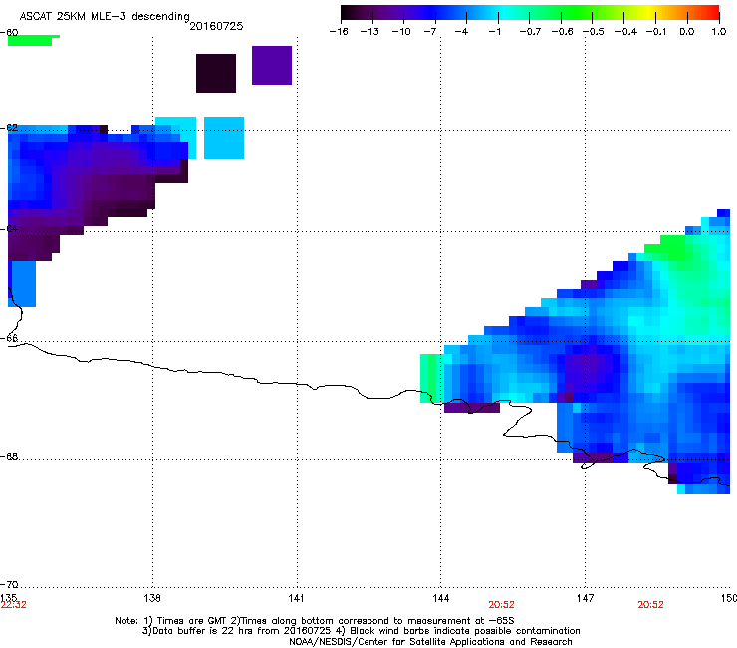Click the green bar beside the -60 label

pyautogui.click(x=32, y=41)
